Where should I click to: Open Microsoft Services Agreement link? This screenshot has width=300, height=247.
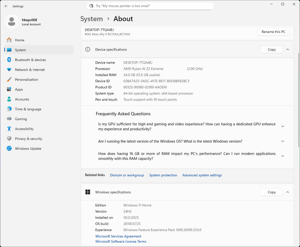pos(118,236)
